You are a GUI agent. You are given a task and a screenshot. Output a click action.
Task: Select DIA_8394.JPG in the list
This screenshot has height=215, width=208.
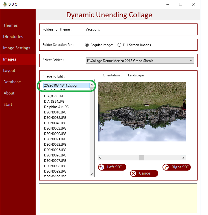tap(54, 102)
